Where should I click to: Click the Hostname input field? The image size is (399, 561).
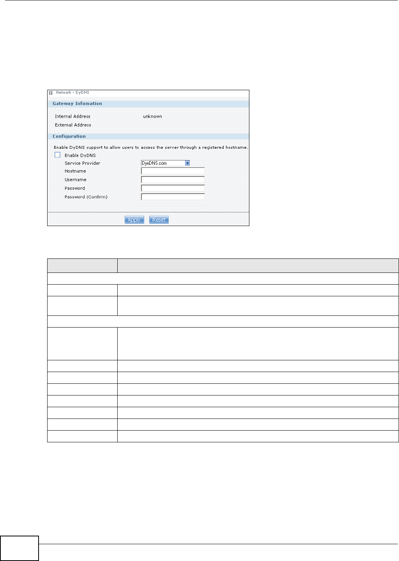point(173,171)
